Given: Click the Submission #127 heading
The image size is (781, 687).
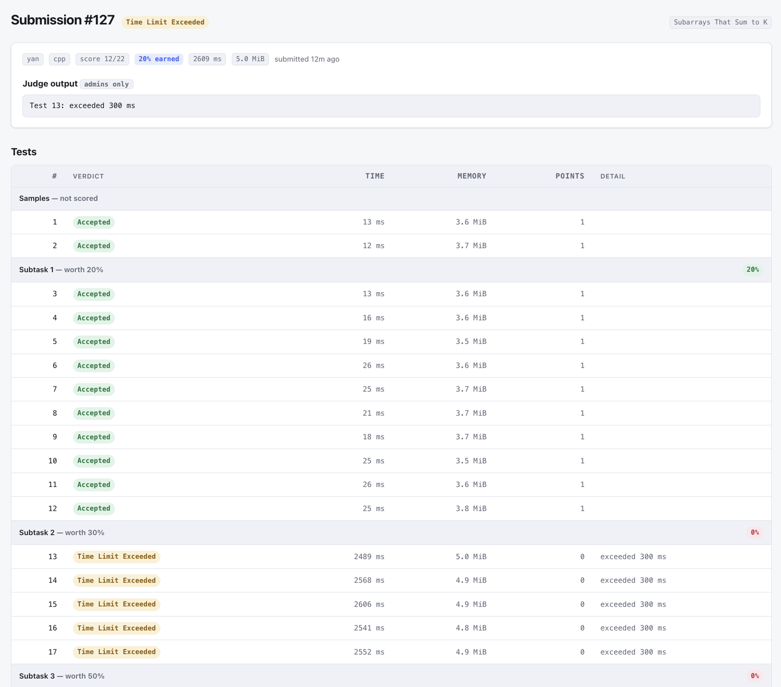Looking at the screenshot, I should [x=62, y=20].
